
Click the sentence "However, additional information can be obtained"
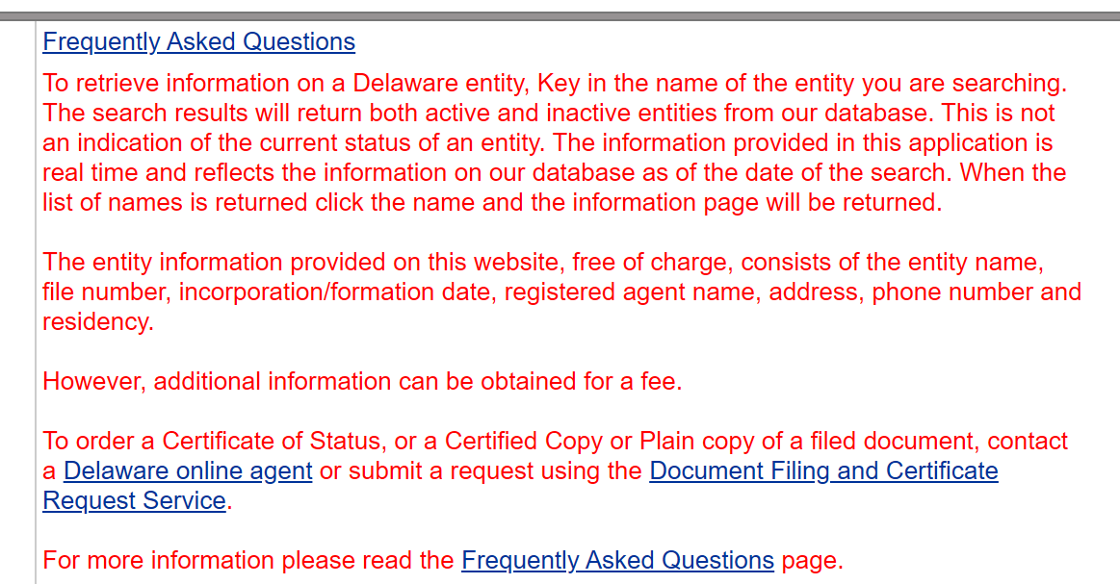[x=362, y=382]
